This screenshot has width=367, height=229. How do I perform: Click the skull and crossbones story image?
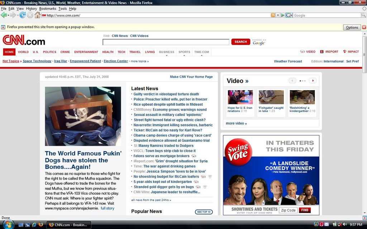(x=83, y=116)
